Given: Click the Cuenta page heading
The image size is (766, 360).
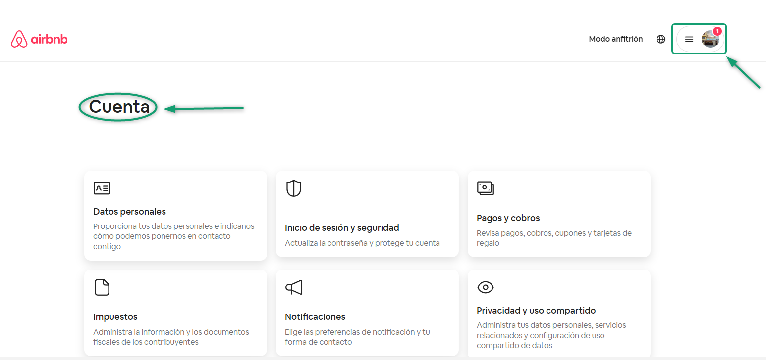Looking at the screenshot, I should pyautogui.click(x=119, y=107).
